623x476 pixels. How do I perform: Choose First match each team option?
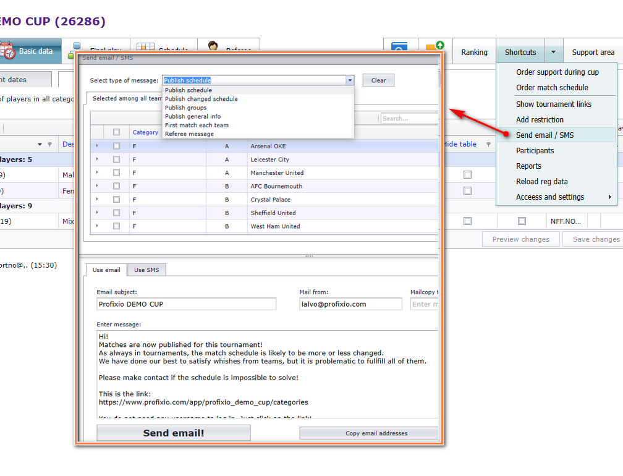point(258,125)
